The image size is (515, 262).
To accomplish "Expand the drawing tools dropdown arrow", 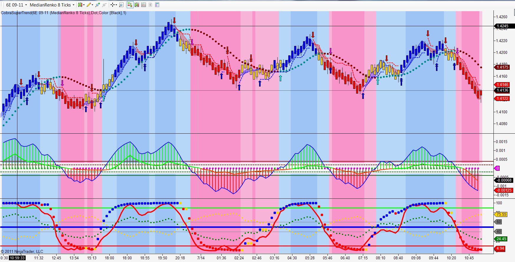I will click(x=93, y=5).
